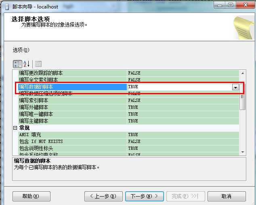Switch to the Categorized view icon

(17, 64)
